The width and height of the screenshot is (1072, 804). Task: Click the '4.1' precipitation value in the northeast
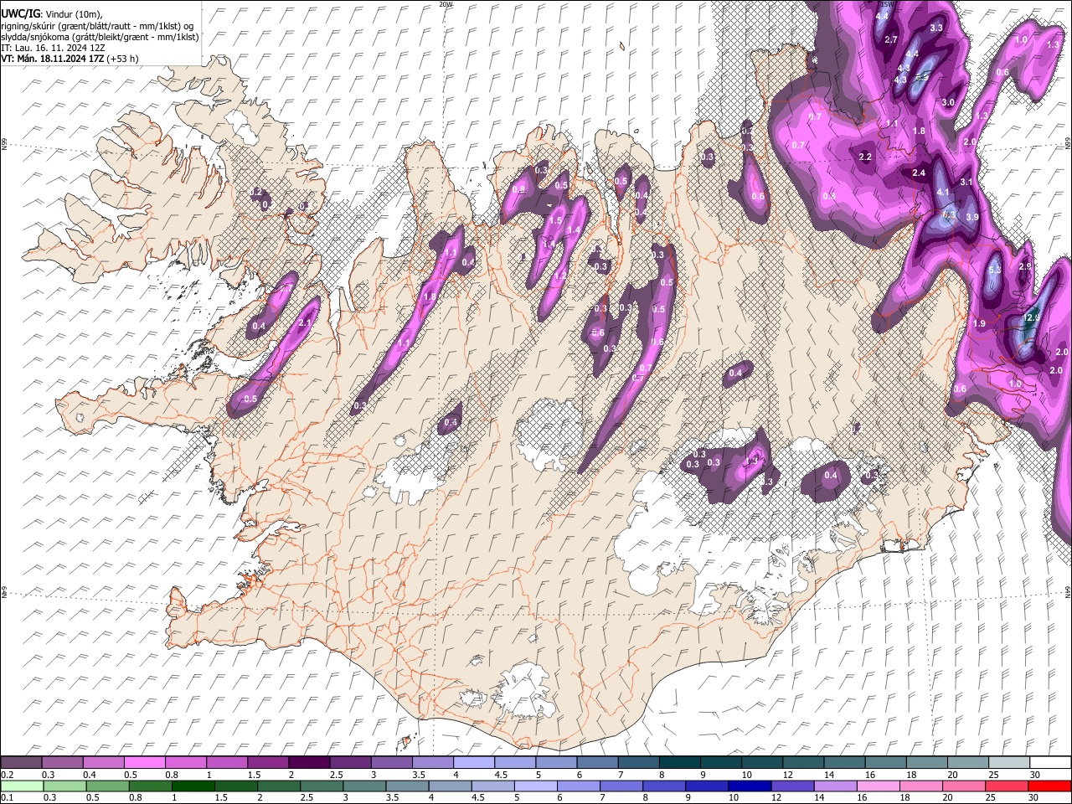[943, 192]
